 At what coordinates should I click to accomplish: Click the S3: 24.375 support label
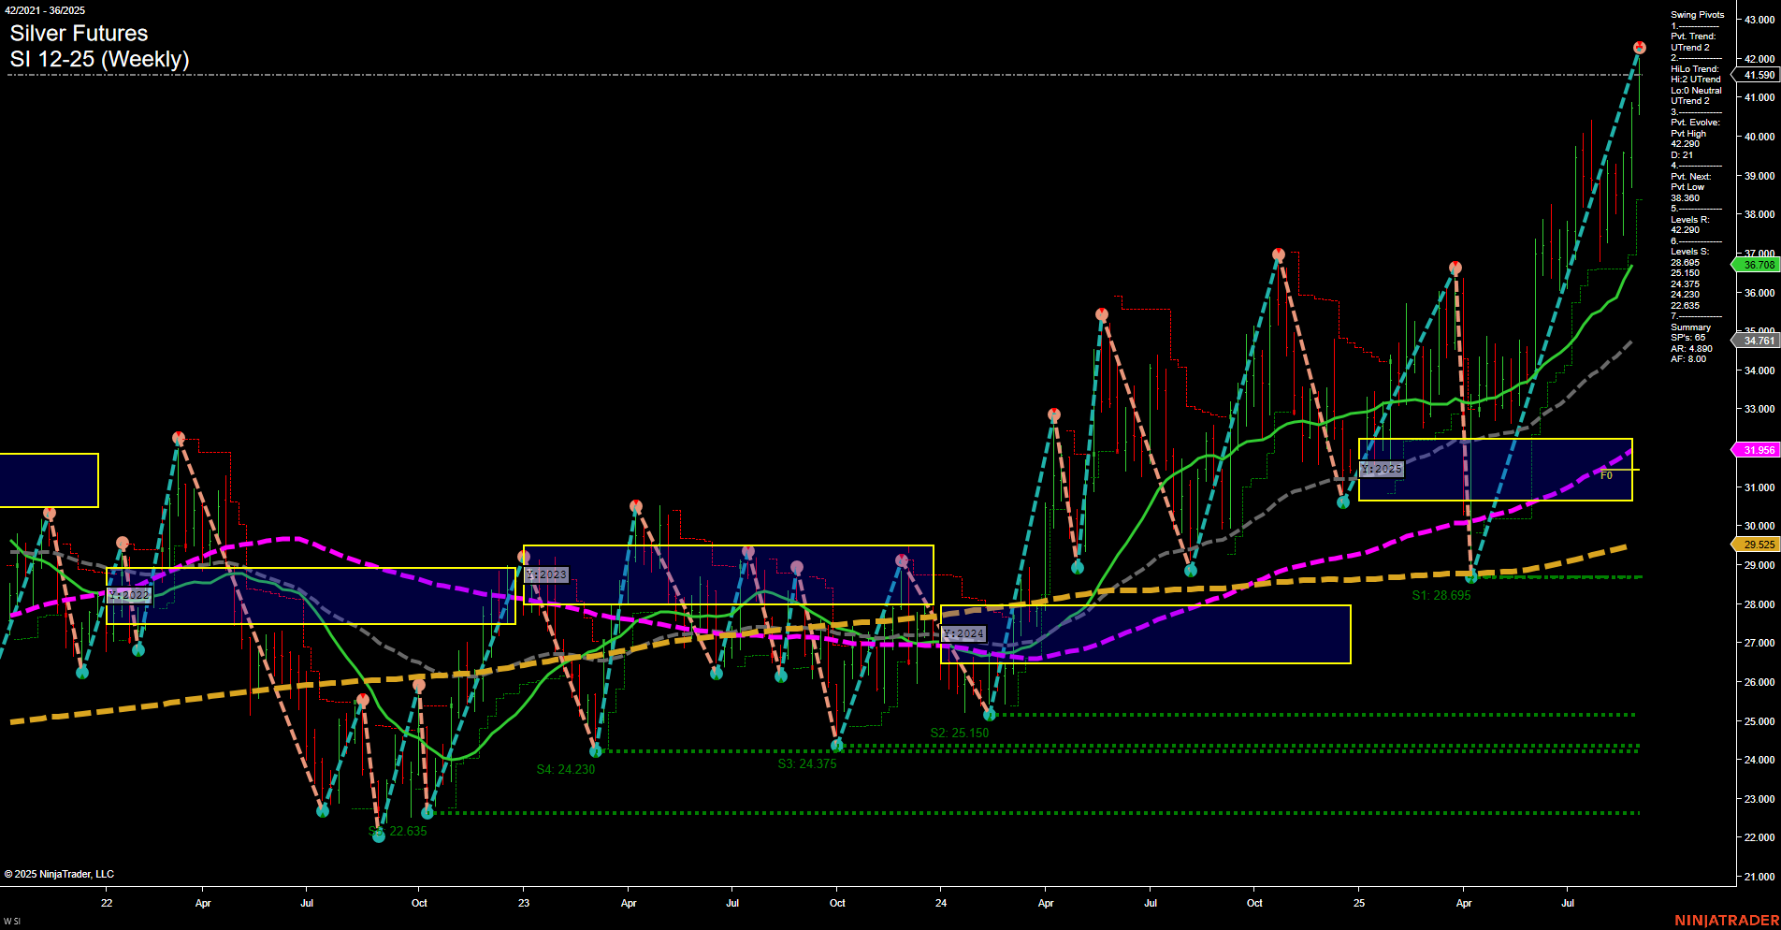(x=807, y=763)
